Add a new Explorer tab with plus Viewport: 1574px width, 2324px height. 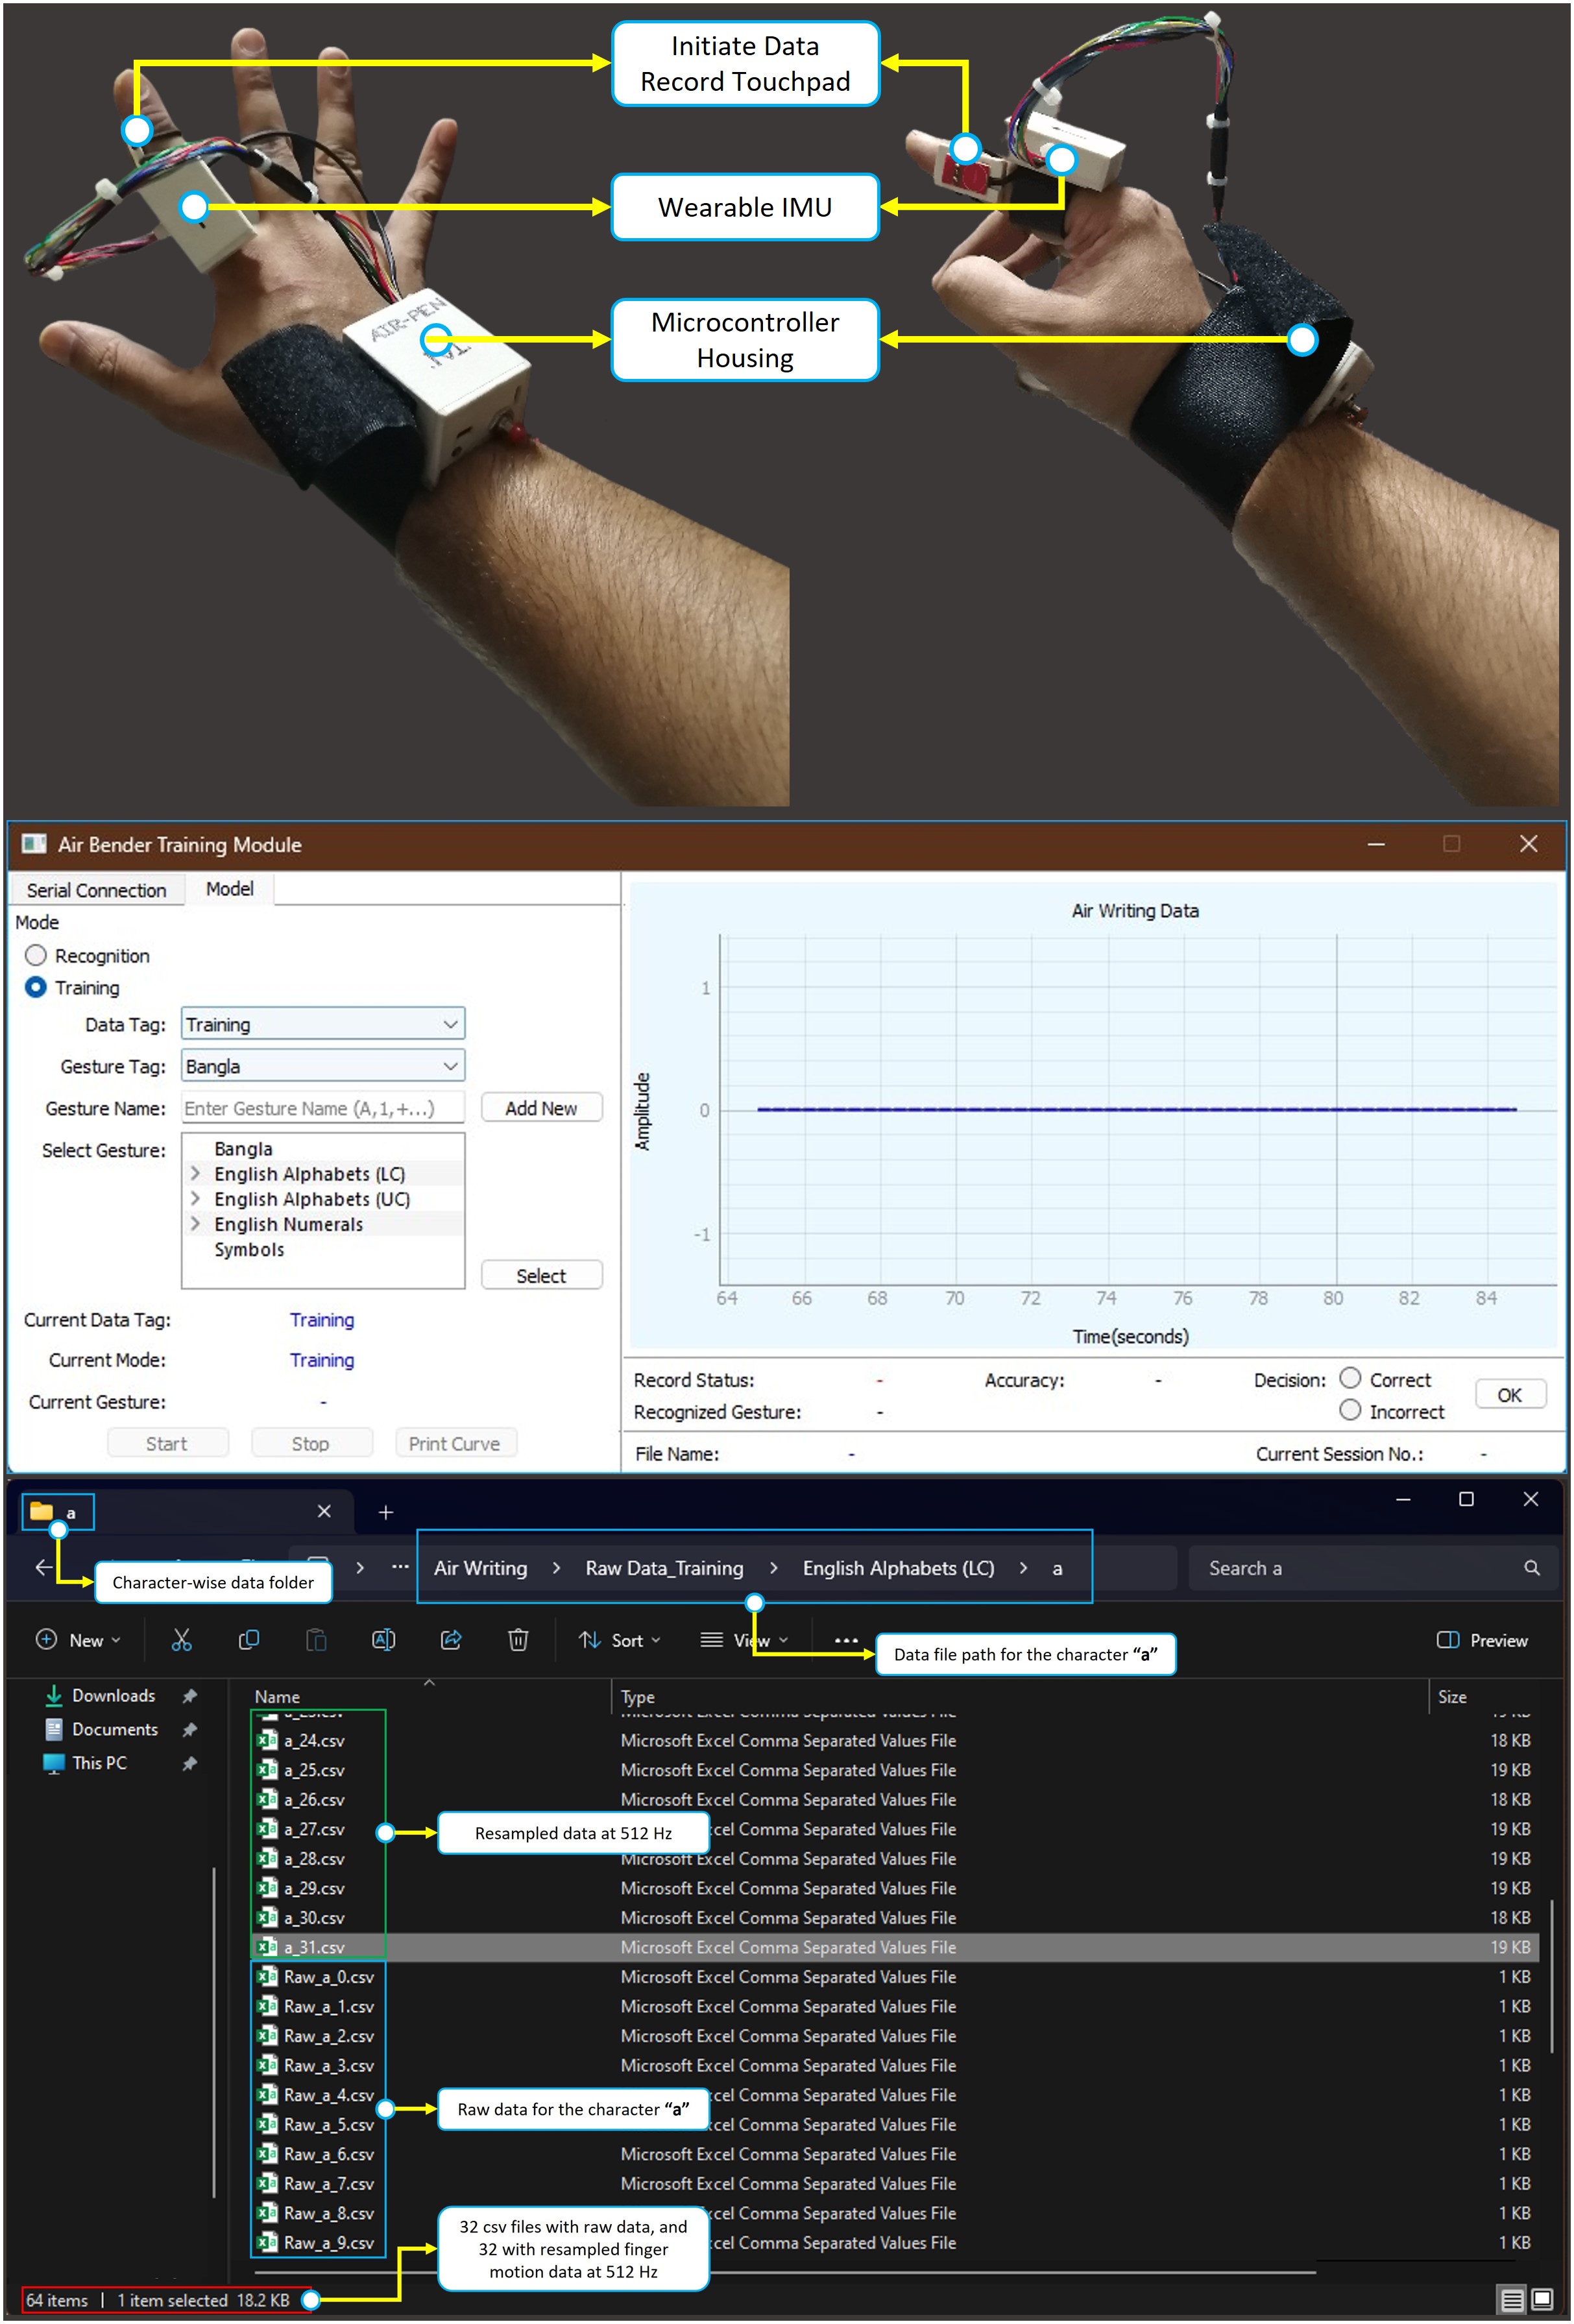(x=386, y=1513)
